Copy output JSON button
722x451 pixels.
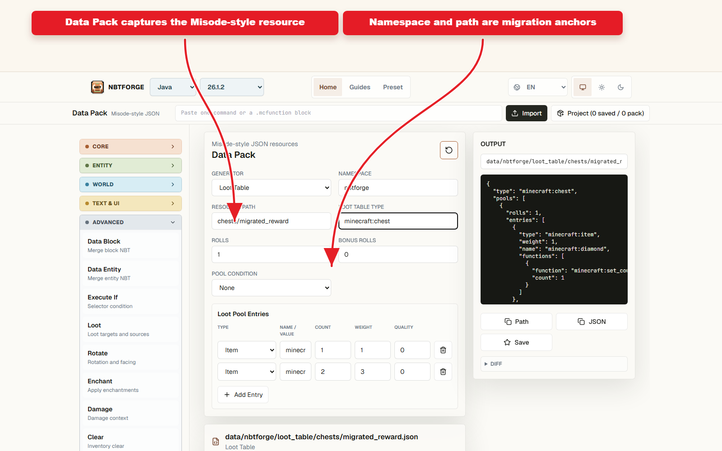pos(592,322)
